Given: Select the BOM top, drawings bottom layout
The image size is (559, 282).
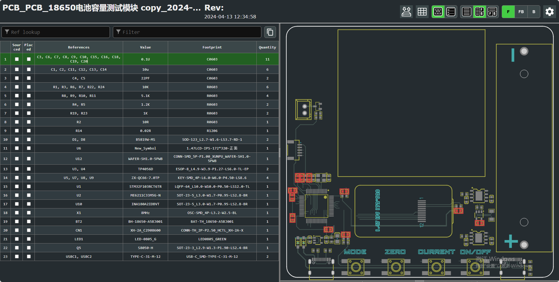Looking at the screenshot, I should pos(492,12).
